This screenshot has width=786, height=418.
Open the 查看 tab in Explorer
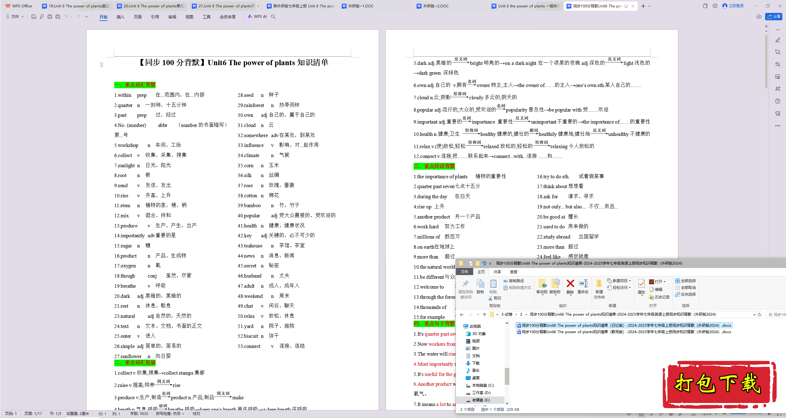[x=514, y=272]
